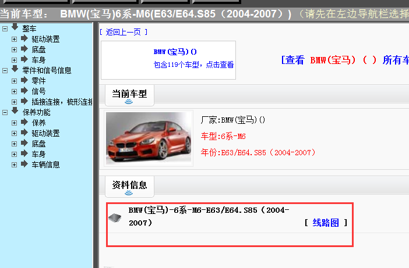Expand the 保养 node
This screenshot has height=268, width=409.
pos(14,123)
